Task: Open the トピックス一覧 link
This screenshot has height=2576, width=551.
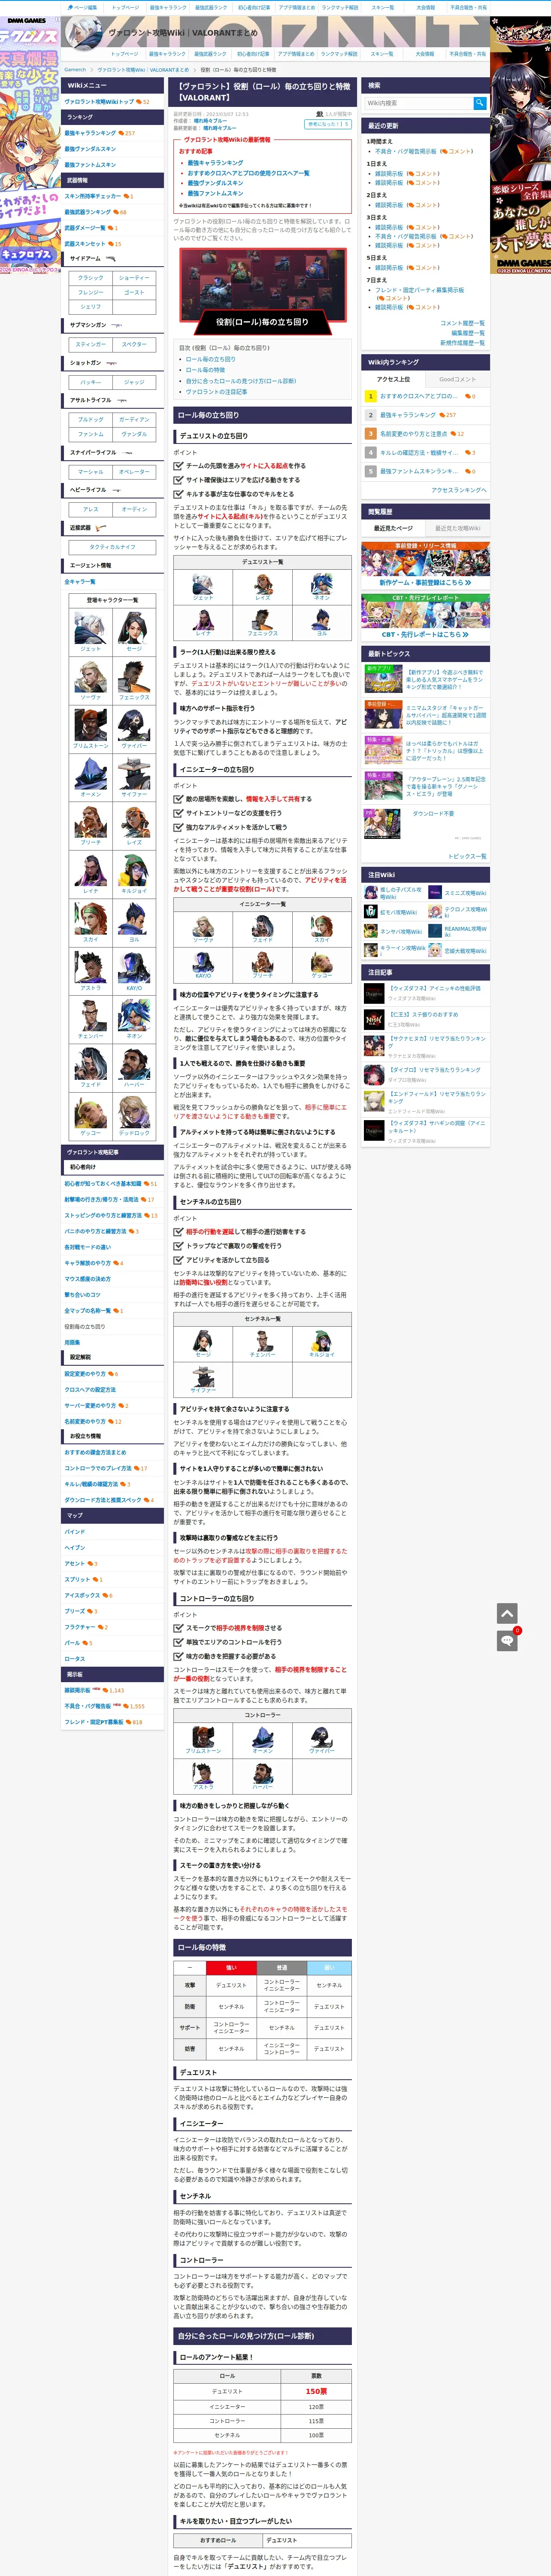Action: [466, 856]
